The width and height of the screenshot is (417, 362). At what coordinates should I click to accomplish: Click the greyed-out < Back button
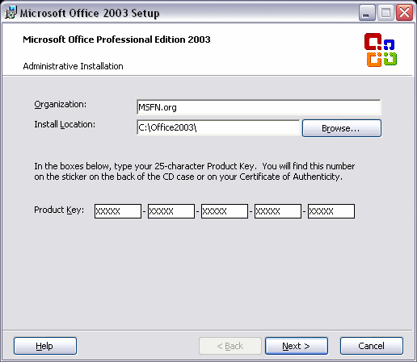point(230,346)
